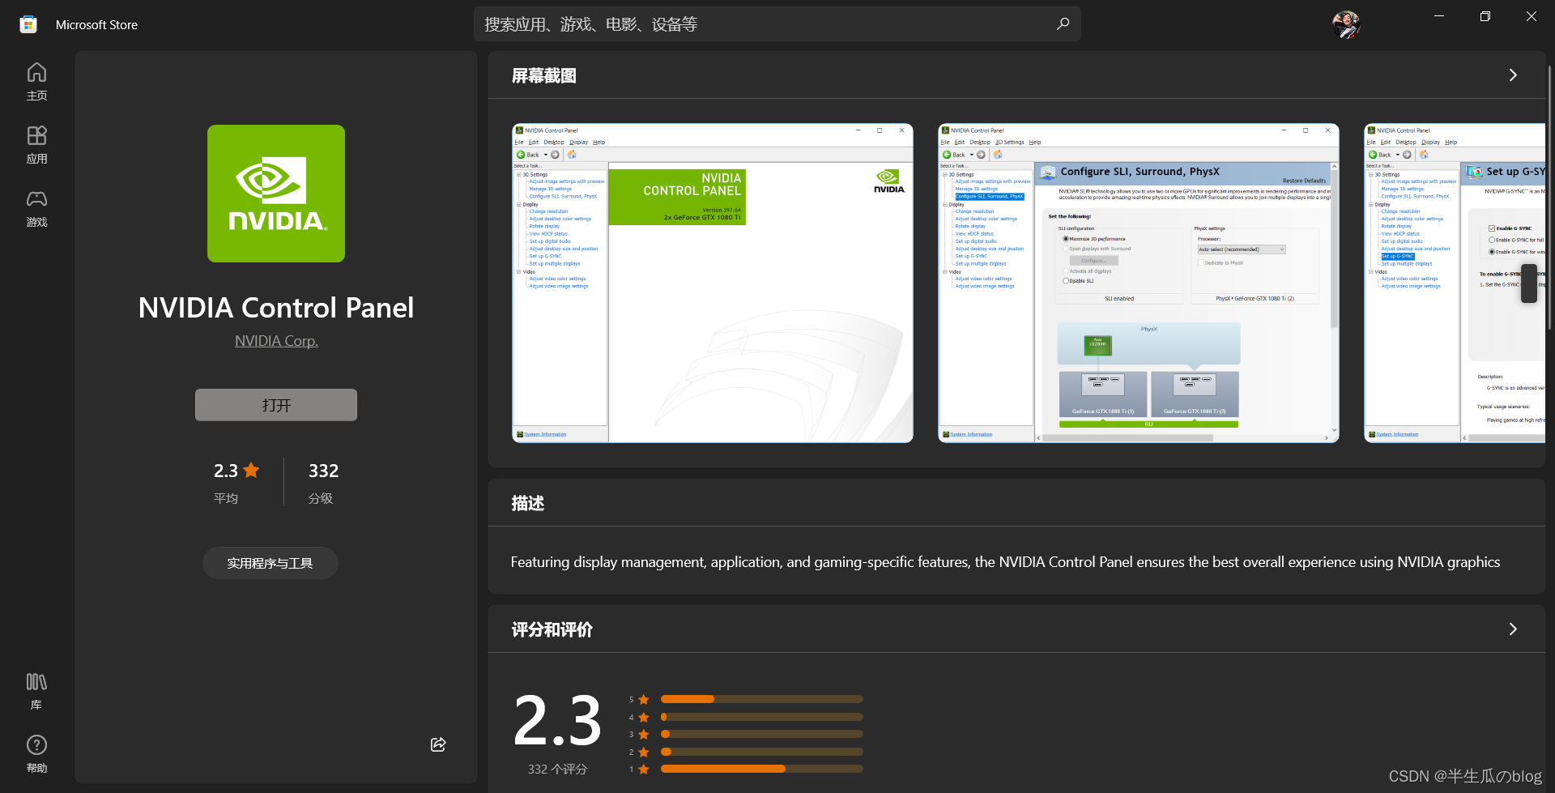
Task: Click the 1-star rating bar
Action: (762, 770)
